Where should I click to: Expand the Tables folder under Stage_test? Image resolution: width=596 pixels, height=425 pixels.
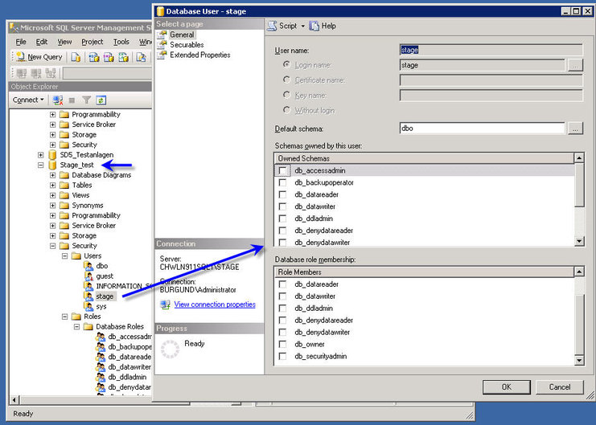pyautogui.click(x=53, y=186)
